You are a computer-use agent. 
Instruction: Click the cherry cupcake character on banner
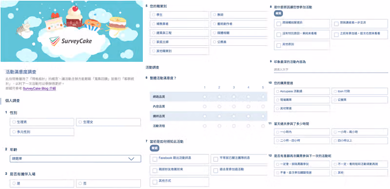(75, 17)
